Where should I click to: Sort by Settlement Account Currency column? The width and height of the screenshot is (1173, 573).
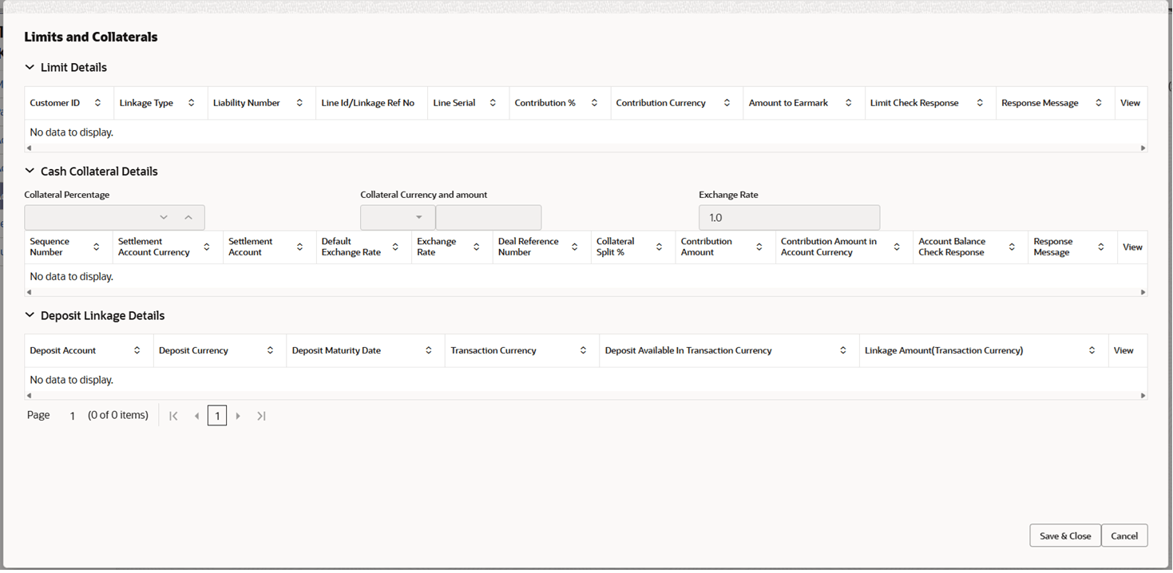[x=207, y=247]
